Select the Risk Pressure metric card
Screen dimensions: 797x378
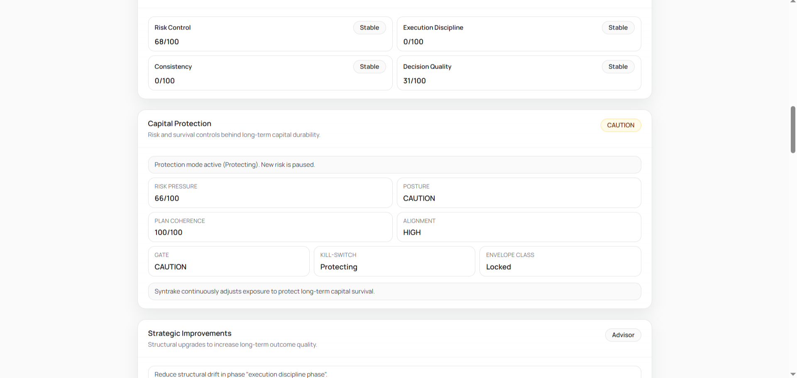click(x=270, y=193)
